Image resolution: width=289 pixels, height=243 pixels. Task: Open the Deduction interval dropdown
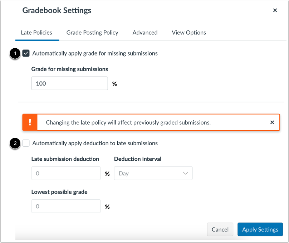(153, 173)
